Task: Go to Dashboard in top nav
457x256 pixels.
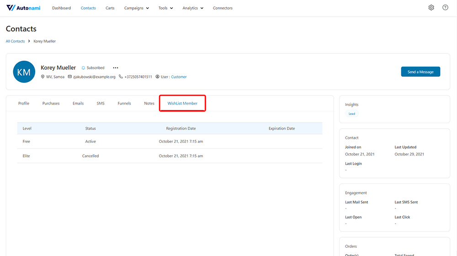Action: click(62, 8)
